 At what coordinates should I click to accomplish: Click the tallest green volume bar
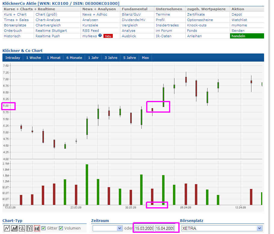(x=87, y=185)
